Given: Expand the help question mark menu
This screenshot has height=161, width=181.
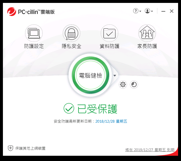Looking at the screenshot, I should pos(137,11).
